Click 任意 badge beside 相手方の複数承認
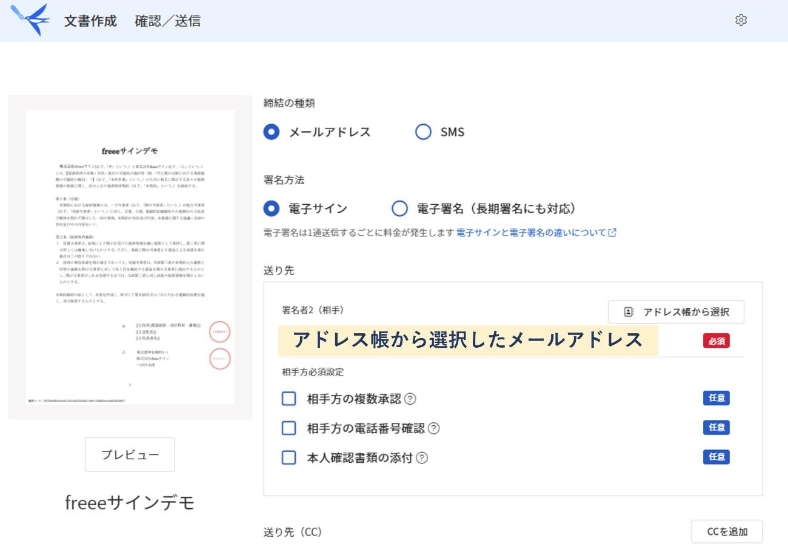The image size is (788, 558). point(716,398)
